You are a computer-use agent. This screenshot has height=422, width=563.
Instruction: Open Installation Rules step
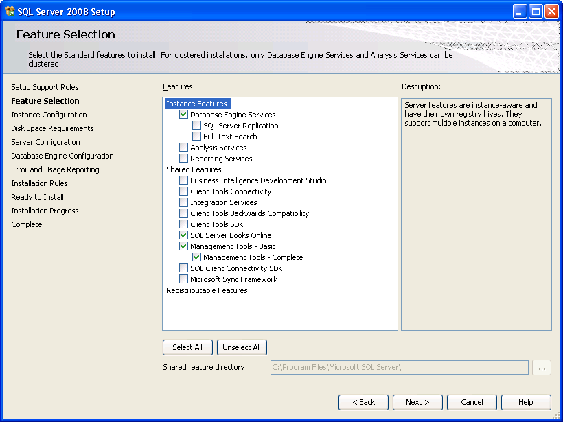point(40,183)
